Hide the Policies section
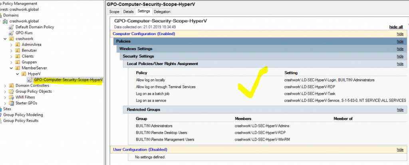409x165 pixels. [x=400, y=41]
